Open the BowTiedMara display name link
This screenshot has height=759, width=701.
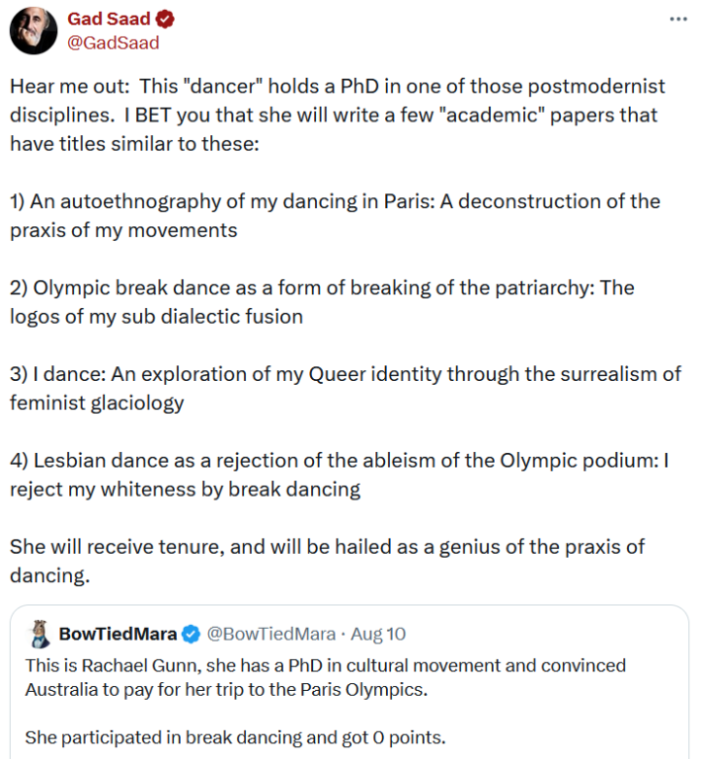pos(118,634)
